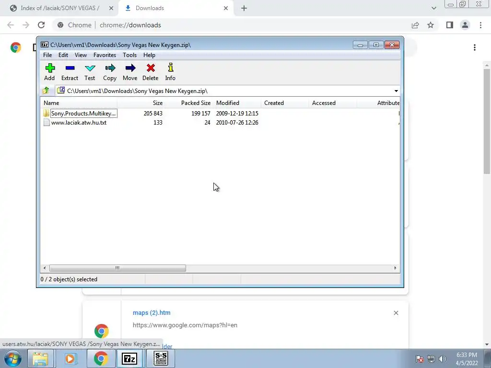Click Chrome back navigation arrow
The image size is (491, 368).
[x=11, y=25]
